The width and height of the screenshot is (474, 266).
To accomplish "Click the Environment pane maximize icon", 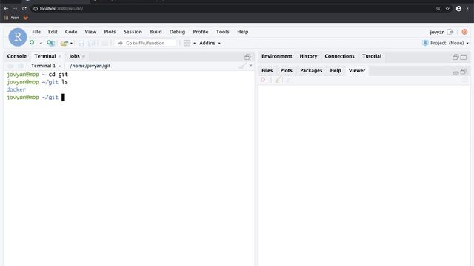I will coord(464,57).
